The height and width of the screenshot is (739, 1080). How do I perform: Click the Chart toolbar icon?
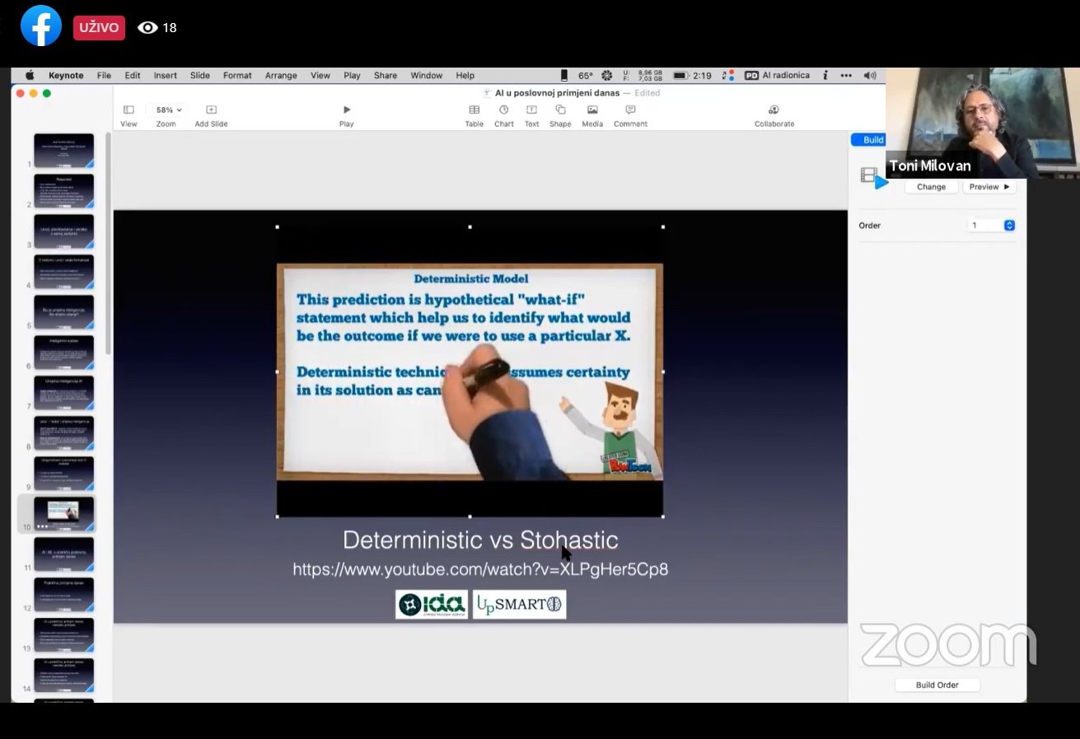504,110
